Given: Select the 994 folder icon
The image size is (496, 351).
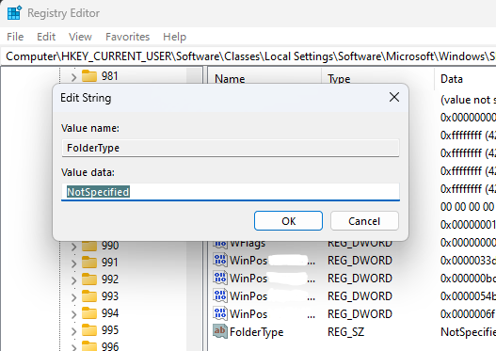Looking at the screenshot, I should pos(89,313).
